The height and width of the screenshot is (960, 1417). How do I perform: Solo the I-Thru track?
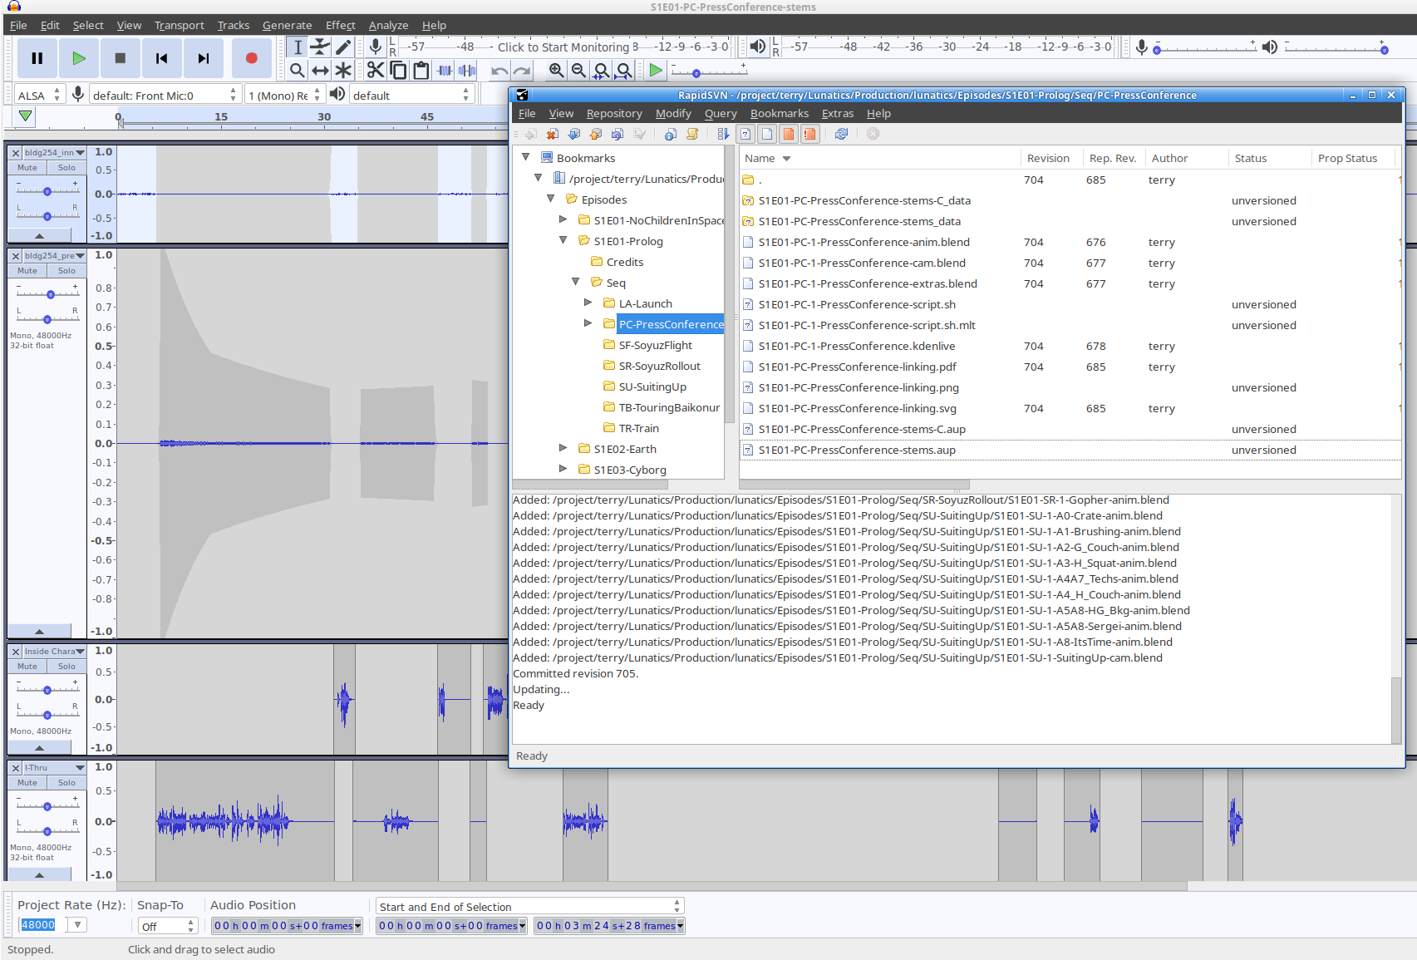tap(66, 783)
